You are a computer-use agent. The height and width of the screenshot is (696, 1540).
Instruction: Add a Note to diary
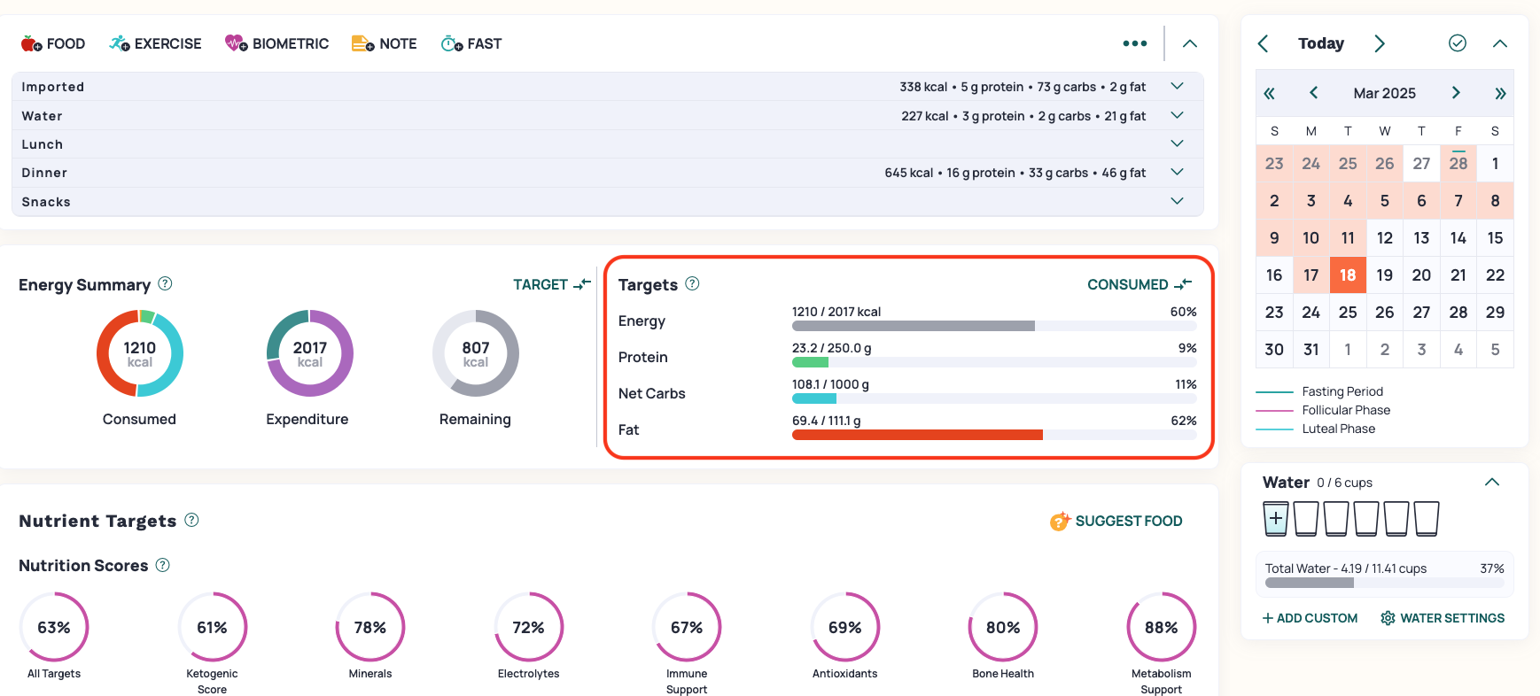click(384, 43)
